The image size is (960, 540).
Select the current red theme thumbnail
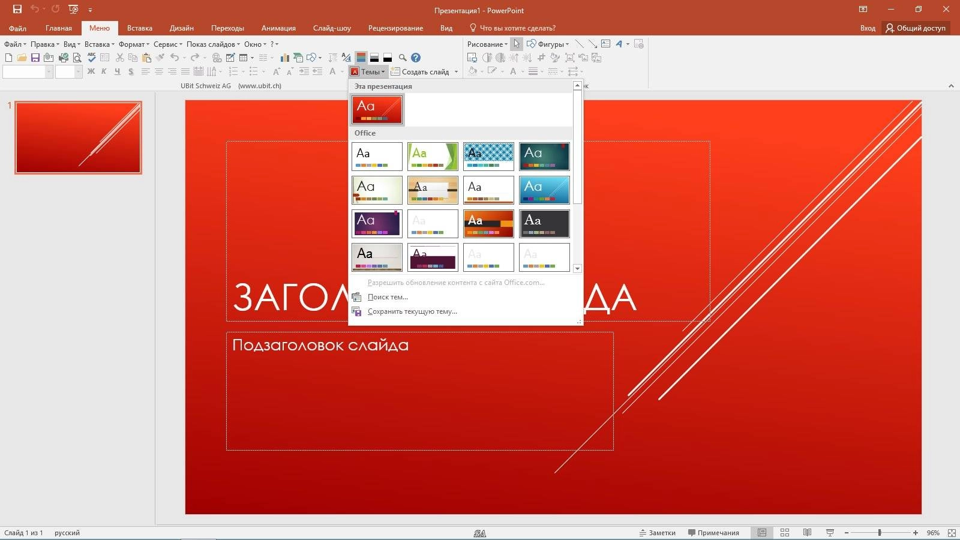pyautogui.click(x=377, y=109)
